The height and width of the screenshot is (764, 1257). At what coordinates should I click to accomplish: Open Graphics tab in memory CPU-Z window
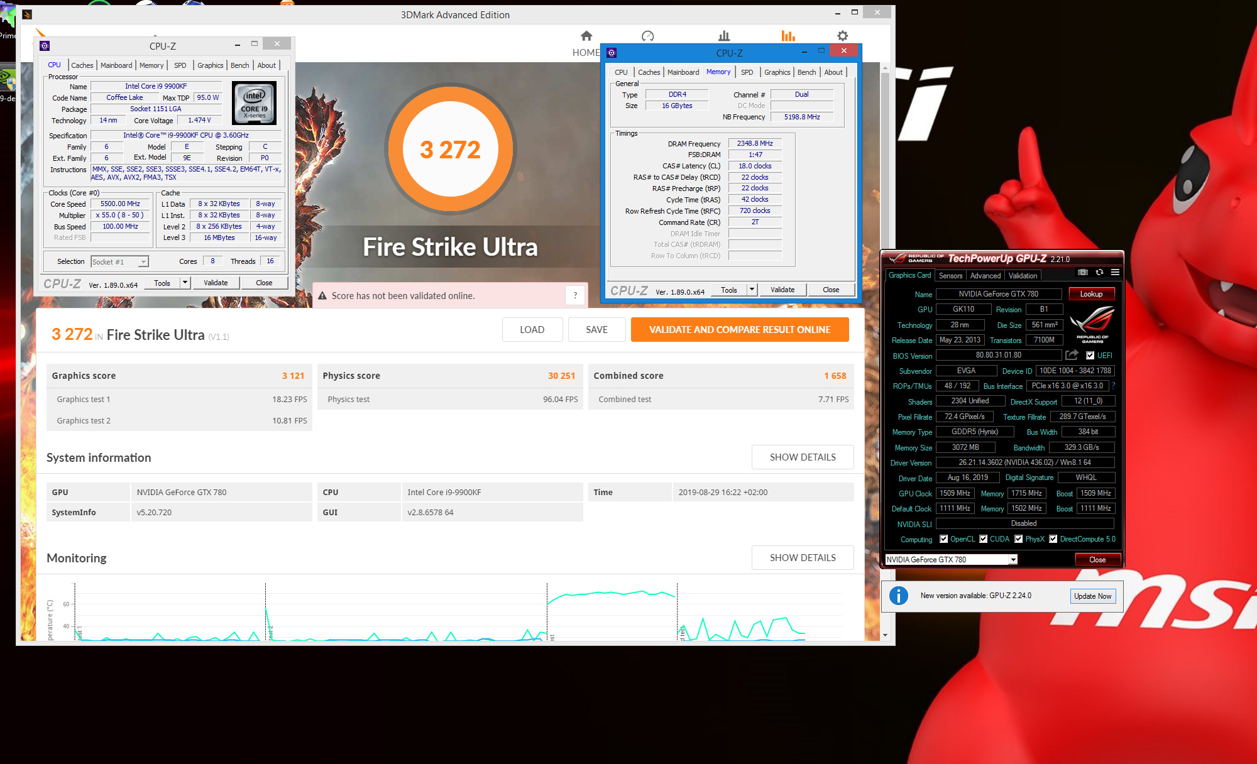pos(777,72)
